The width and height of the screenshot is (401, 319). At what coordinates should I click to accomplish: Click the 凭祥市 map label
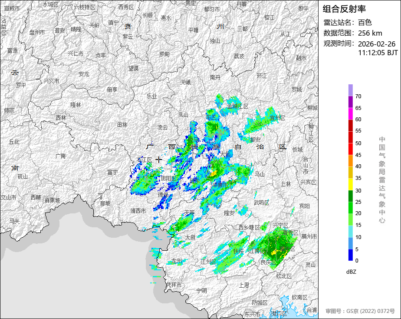coord(174,284)
